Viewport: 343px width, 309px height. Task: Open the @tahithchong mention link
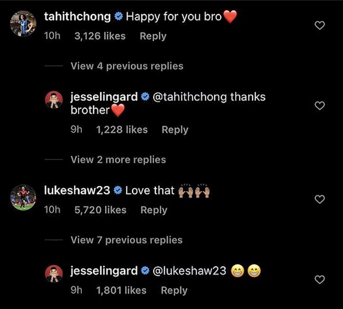click(189, 97)
